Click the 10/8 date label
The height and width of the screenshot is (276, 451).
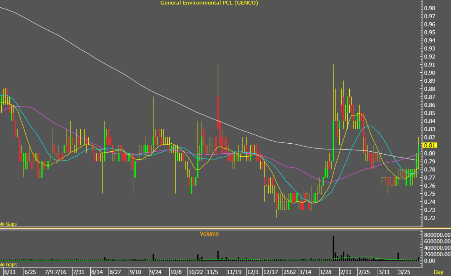pyautogui.click(x=176, y=272)
